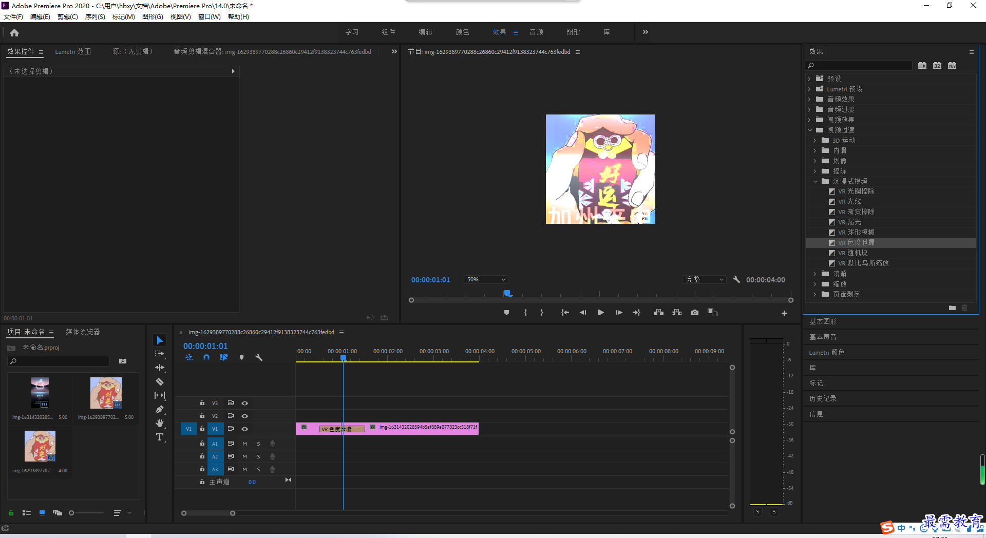The height and width of the screenshot is (538, 986).
Task: Open the 基本声音 panel
Action: [823, 337]
